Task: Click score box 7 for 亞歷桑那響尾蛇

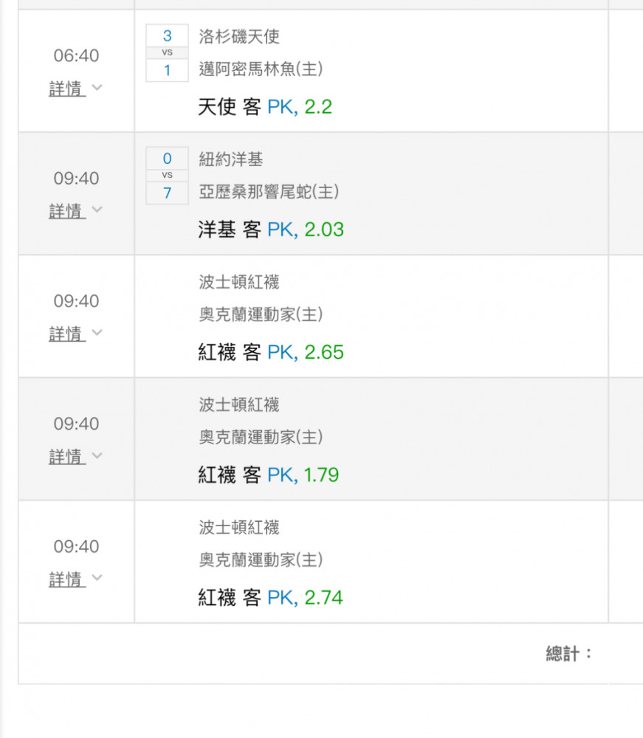Action: point(167,193)
